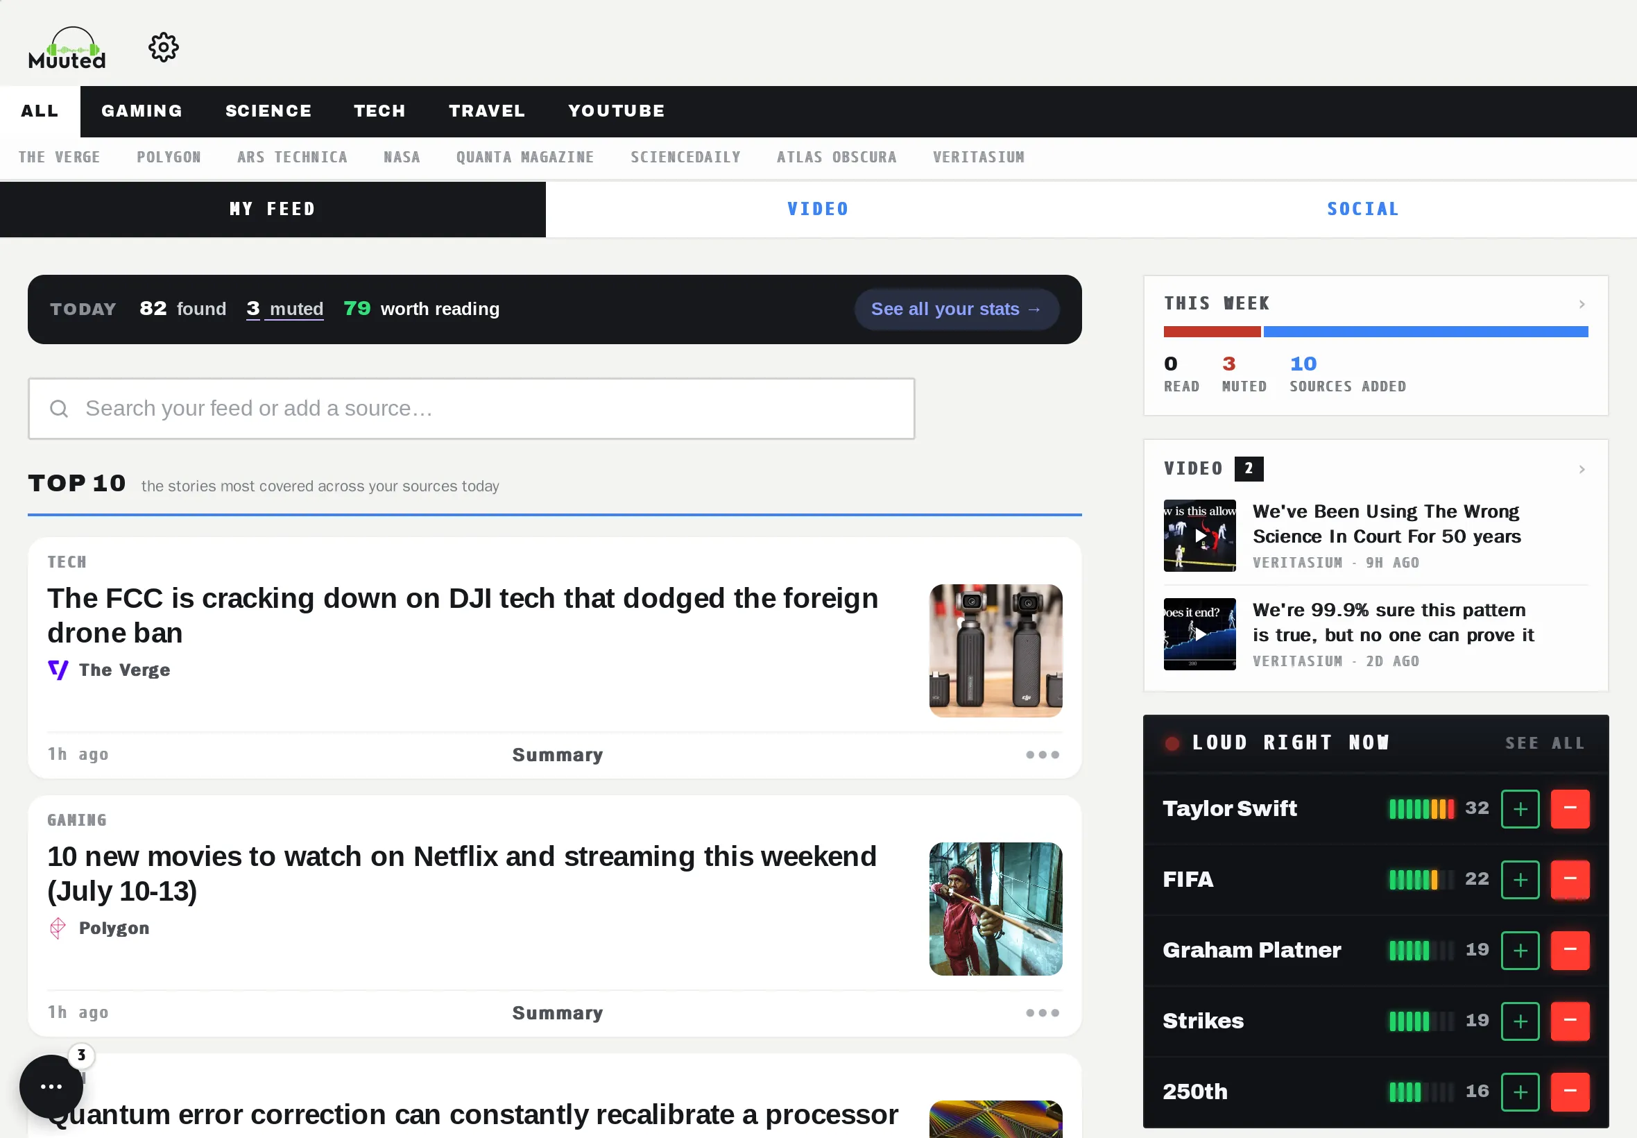This screenshot has height=1138, width=1637.
Task: Expand the This Week panel chevron
Action: point(1582,304)
